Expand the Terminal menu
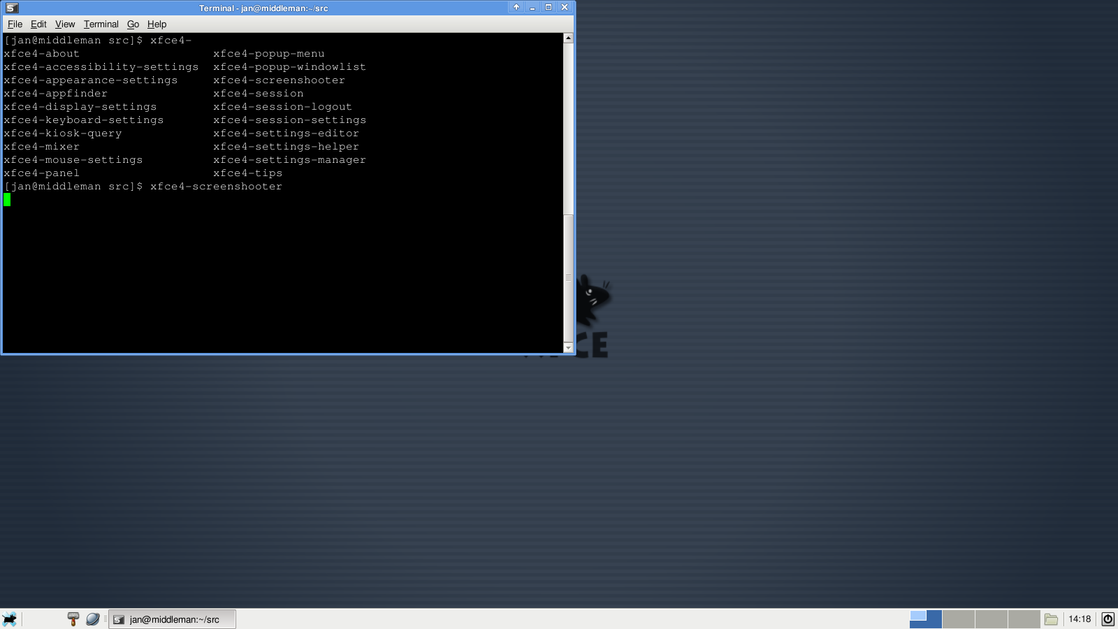Image resolution: width=1118 pixels, height=629 pixels. tap(101, 24)
